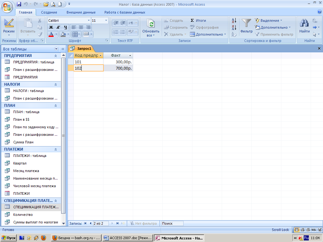Open Сумма План query
This screenshot has height=242, width=323.
pyautogui.click(x=31, y=142)
